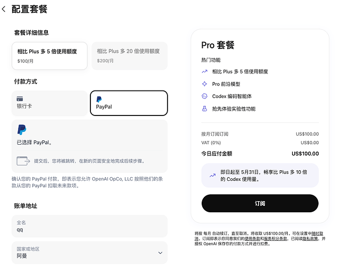The image size is (341, 266).
Task: Click the 今日应付金额 US$100.00 total
Action: [260, 154]
